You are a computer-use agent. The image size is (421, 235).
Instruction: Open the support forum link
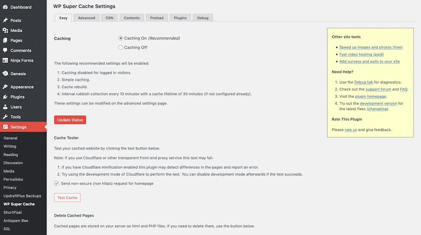378,89
